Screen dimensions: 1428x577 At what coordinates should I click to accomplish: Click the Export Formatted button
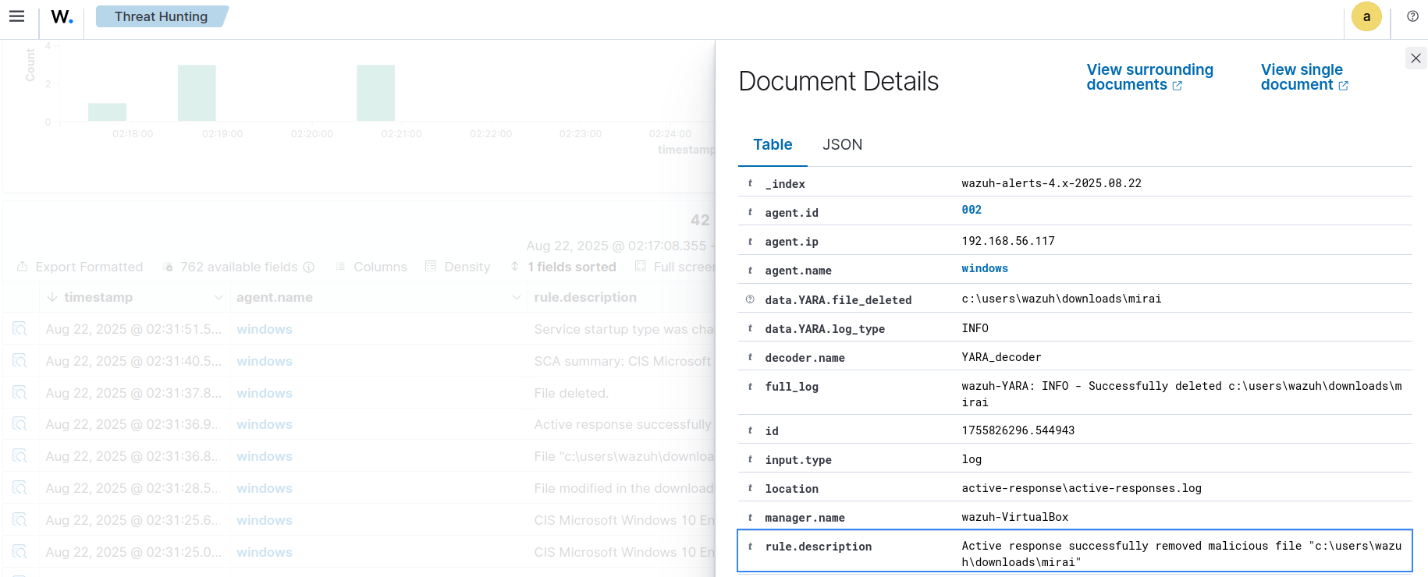[x=80, y=267]
